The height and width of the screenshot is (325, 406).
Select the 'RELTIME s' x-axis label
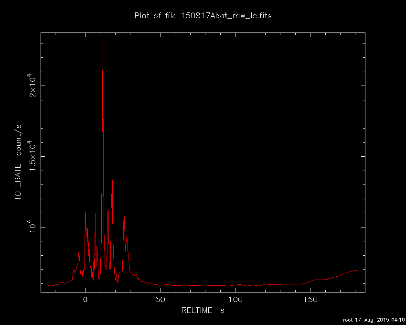point(203,311)
